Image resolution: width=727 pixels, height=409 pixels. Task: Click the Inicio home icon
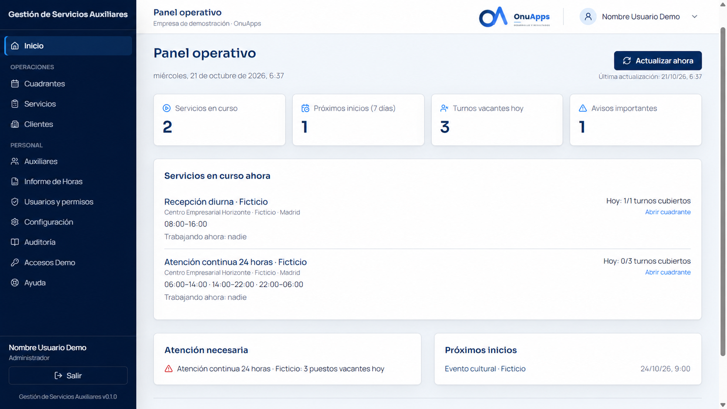coord(15,46)
